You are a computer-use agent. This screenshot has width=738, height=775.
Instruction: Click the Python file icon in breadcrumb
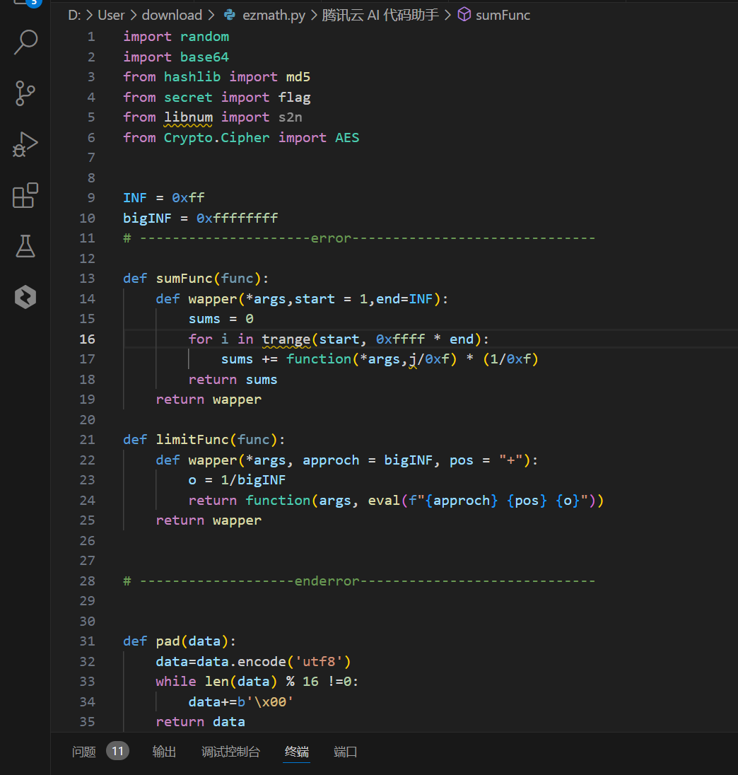230,15
